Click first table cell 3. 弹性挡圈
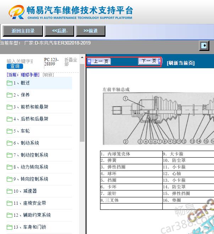The image size is (214, 234). [x=131, y=167]
